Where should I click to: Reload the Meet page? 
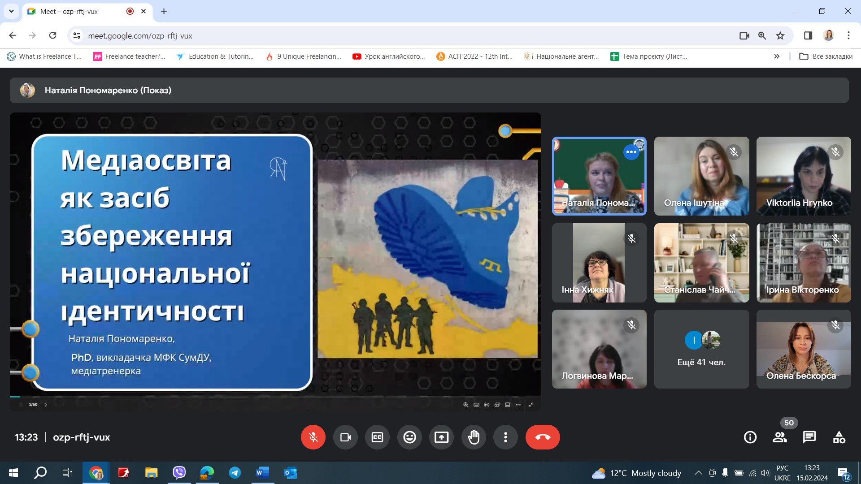[52, 35]
